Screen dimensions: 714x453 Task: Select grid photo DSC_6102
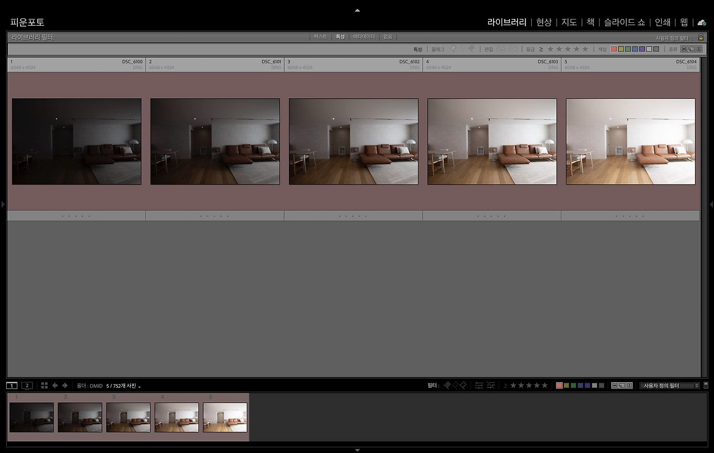pyautogui.click(x=354, y=141)
